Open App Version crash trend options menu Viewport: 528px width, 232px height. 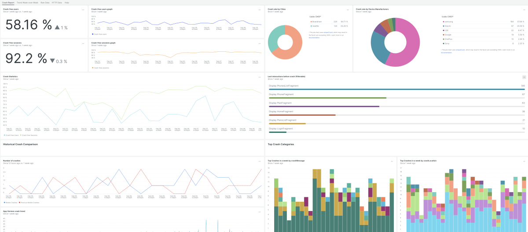click(x=260, y=212)
